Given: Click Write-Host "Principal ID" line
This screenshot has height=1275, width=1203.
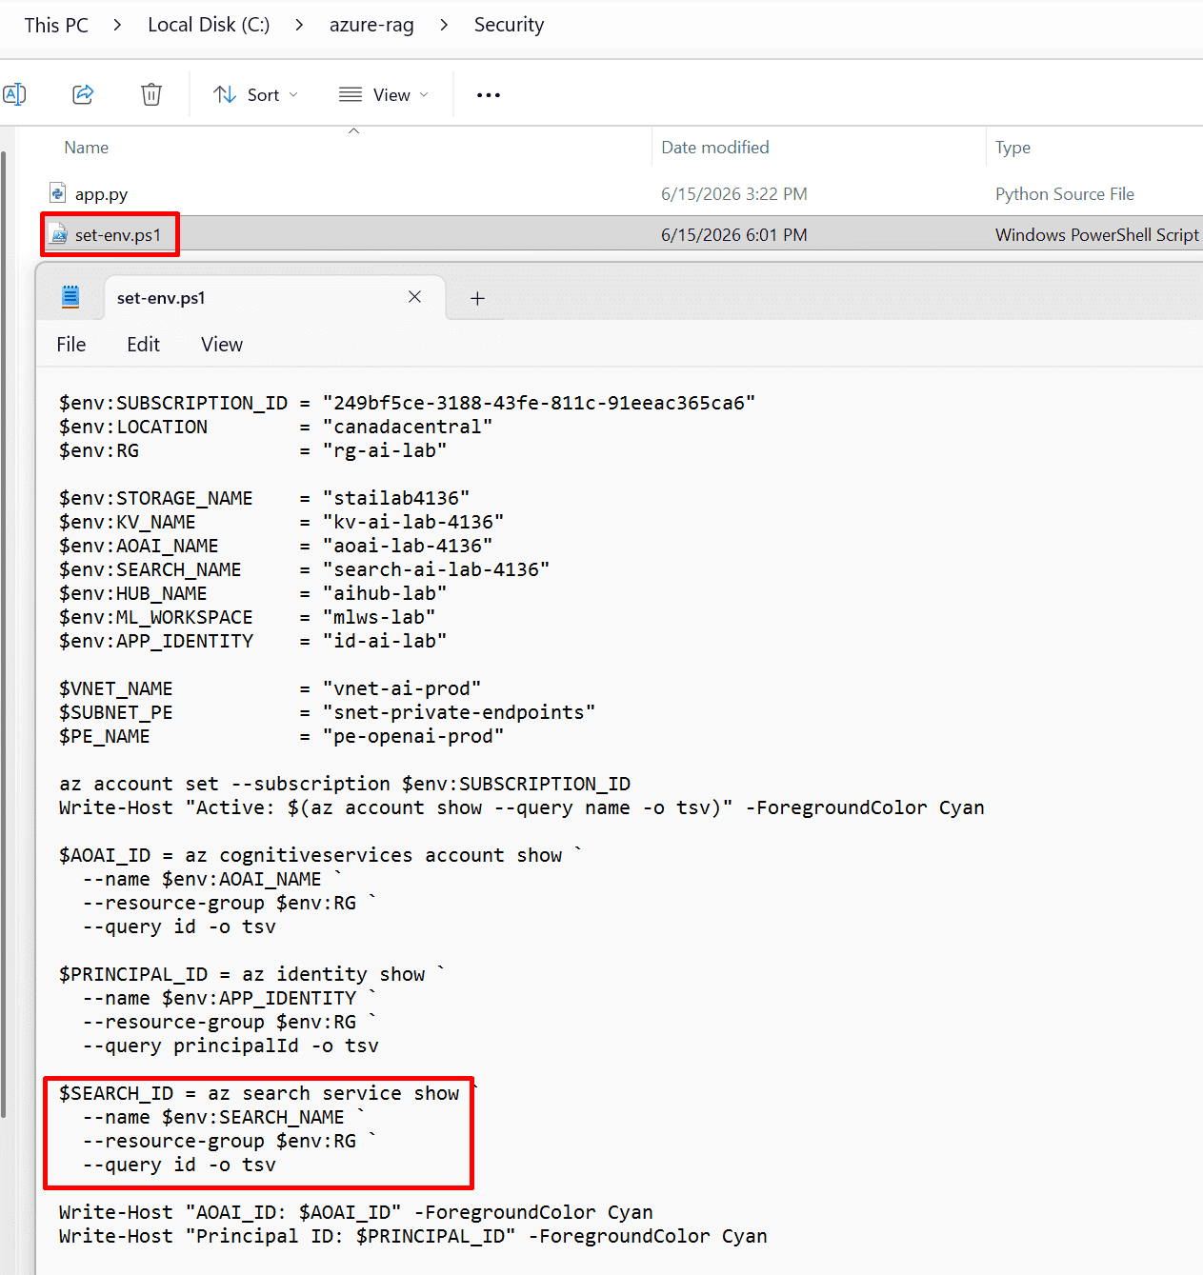Looking at the screenshot, I should point(413,1236).
